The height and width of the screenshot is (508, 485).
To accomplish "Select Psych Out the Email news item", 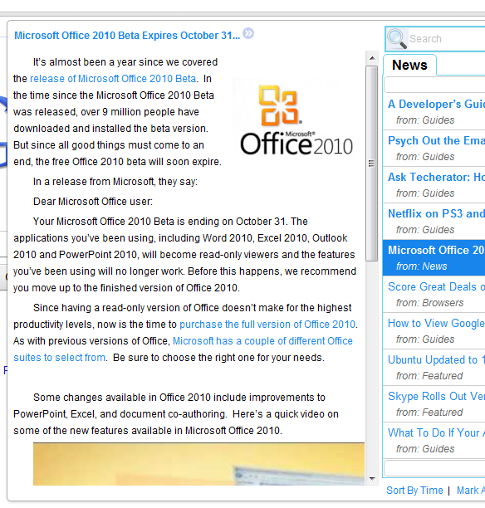I will 434,149.
